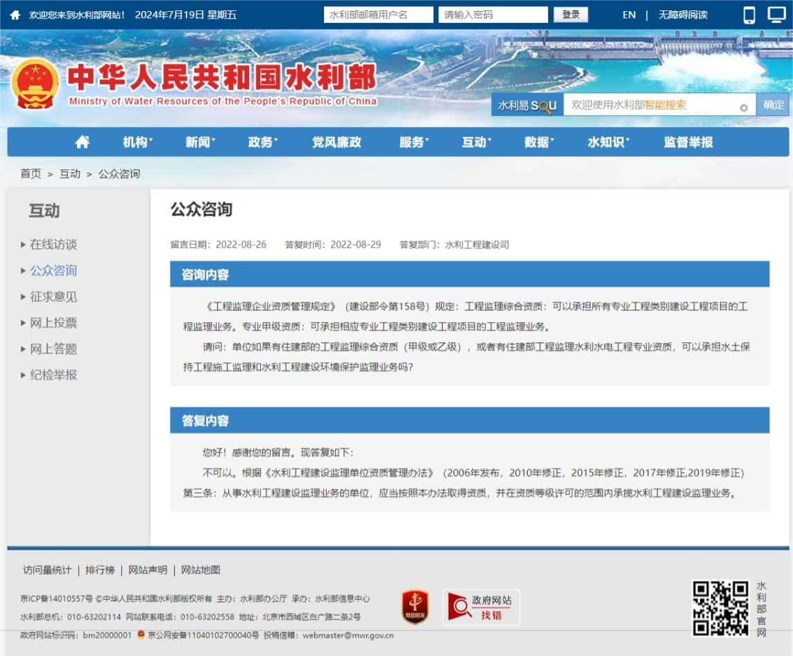Expand the 新闻 navigation dropdown
Image resolution: width=793 pixels, height=656 pixels.
(x=200, y=142)
